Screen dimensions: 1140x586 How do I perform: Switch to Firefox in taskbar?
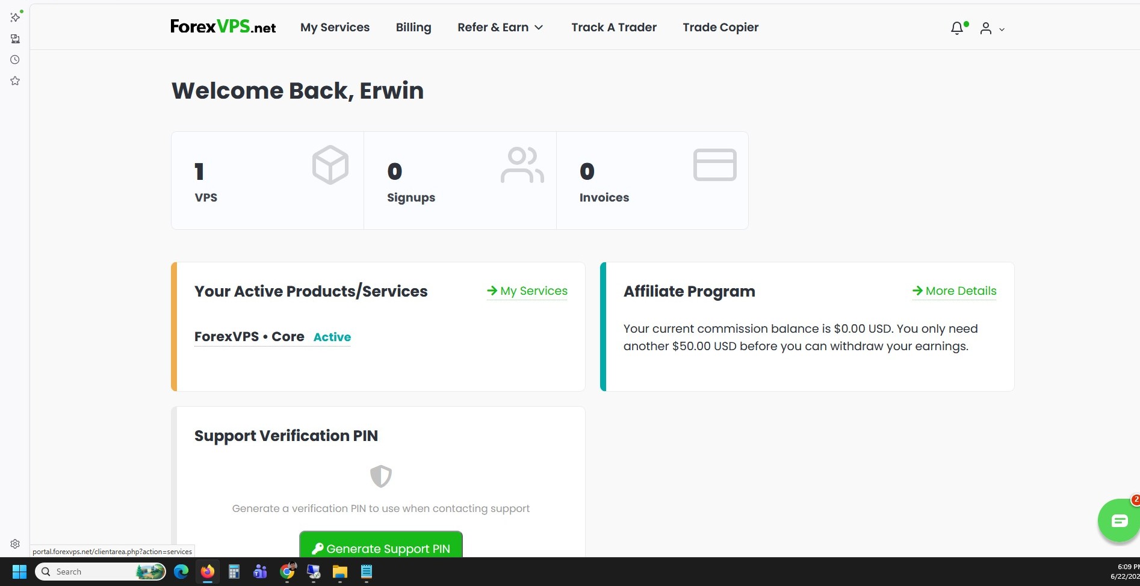(x=208, y=572)
